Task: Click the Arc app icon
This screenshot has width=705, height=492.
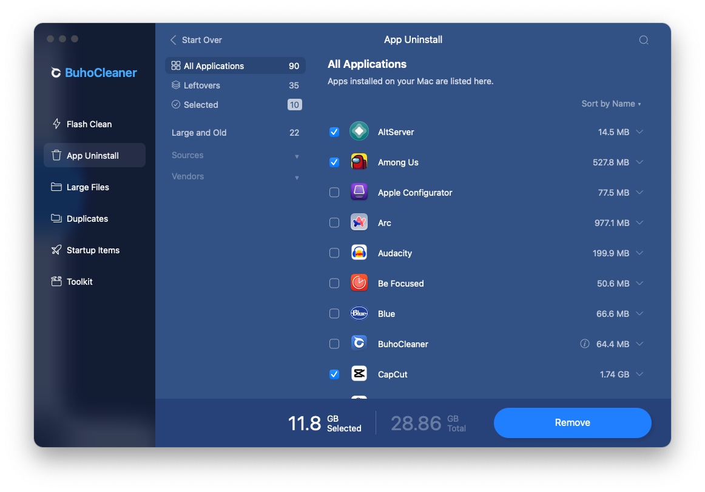Action: 359,222
